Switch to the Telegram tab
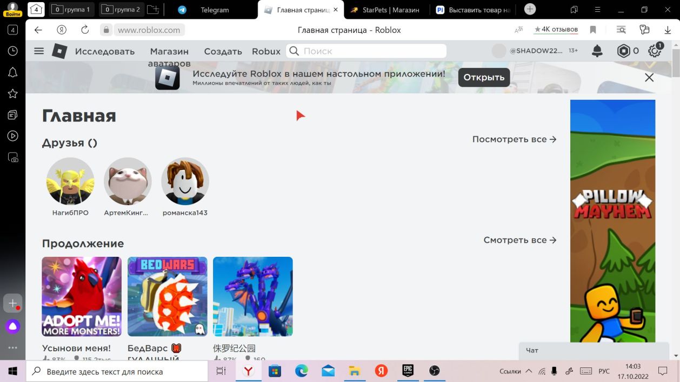Screen dimensions: 680x382 [214, 10]
